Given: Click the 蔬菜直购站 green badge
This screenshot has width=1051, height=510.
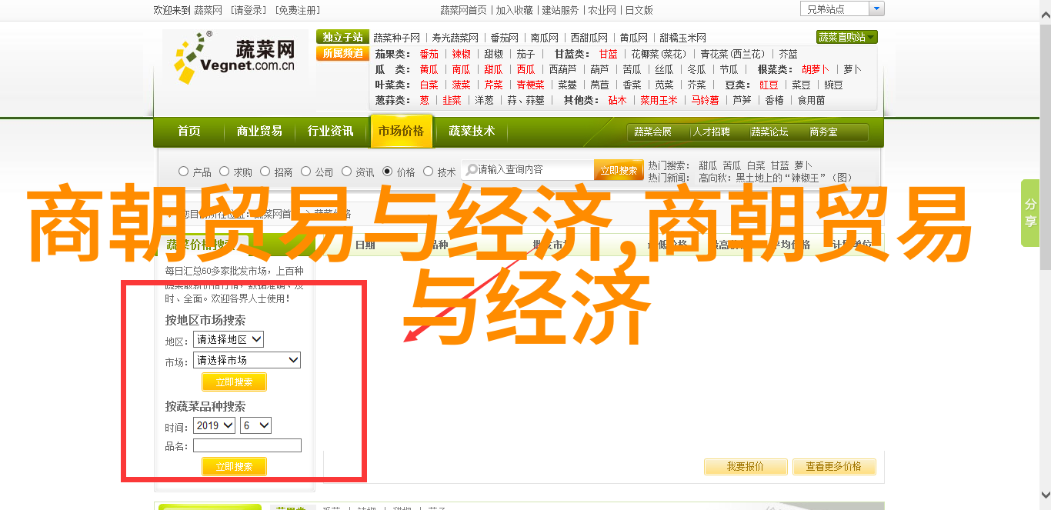Looking at the screenshot, I should [x=846, y=37].
